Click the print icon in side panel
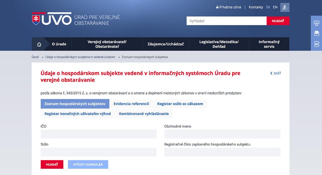 point(316,23)
